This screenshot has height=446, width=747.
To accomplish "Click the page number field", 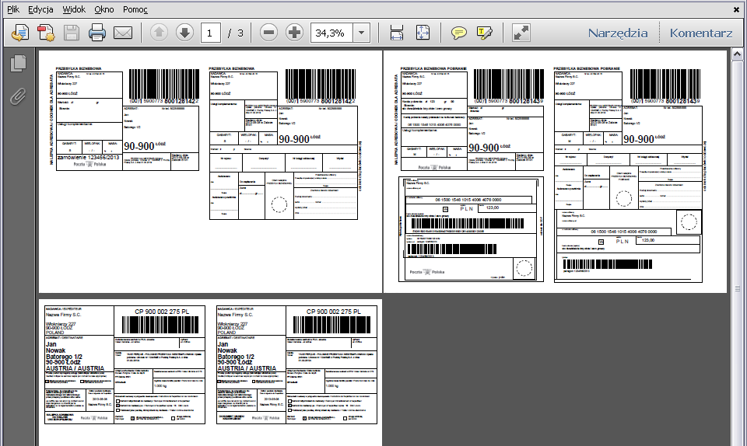I will coord(210,33).
